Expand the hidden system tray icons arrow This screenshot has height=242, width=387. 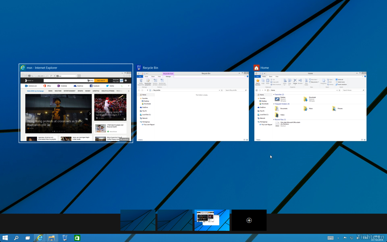[x=338, y=238]
